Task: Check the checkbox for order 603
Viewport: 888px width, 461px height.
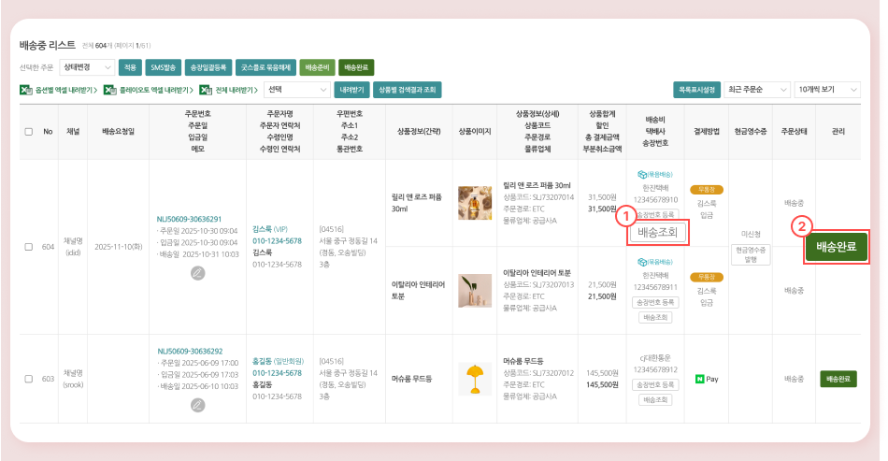Action: point(29,379)
